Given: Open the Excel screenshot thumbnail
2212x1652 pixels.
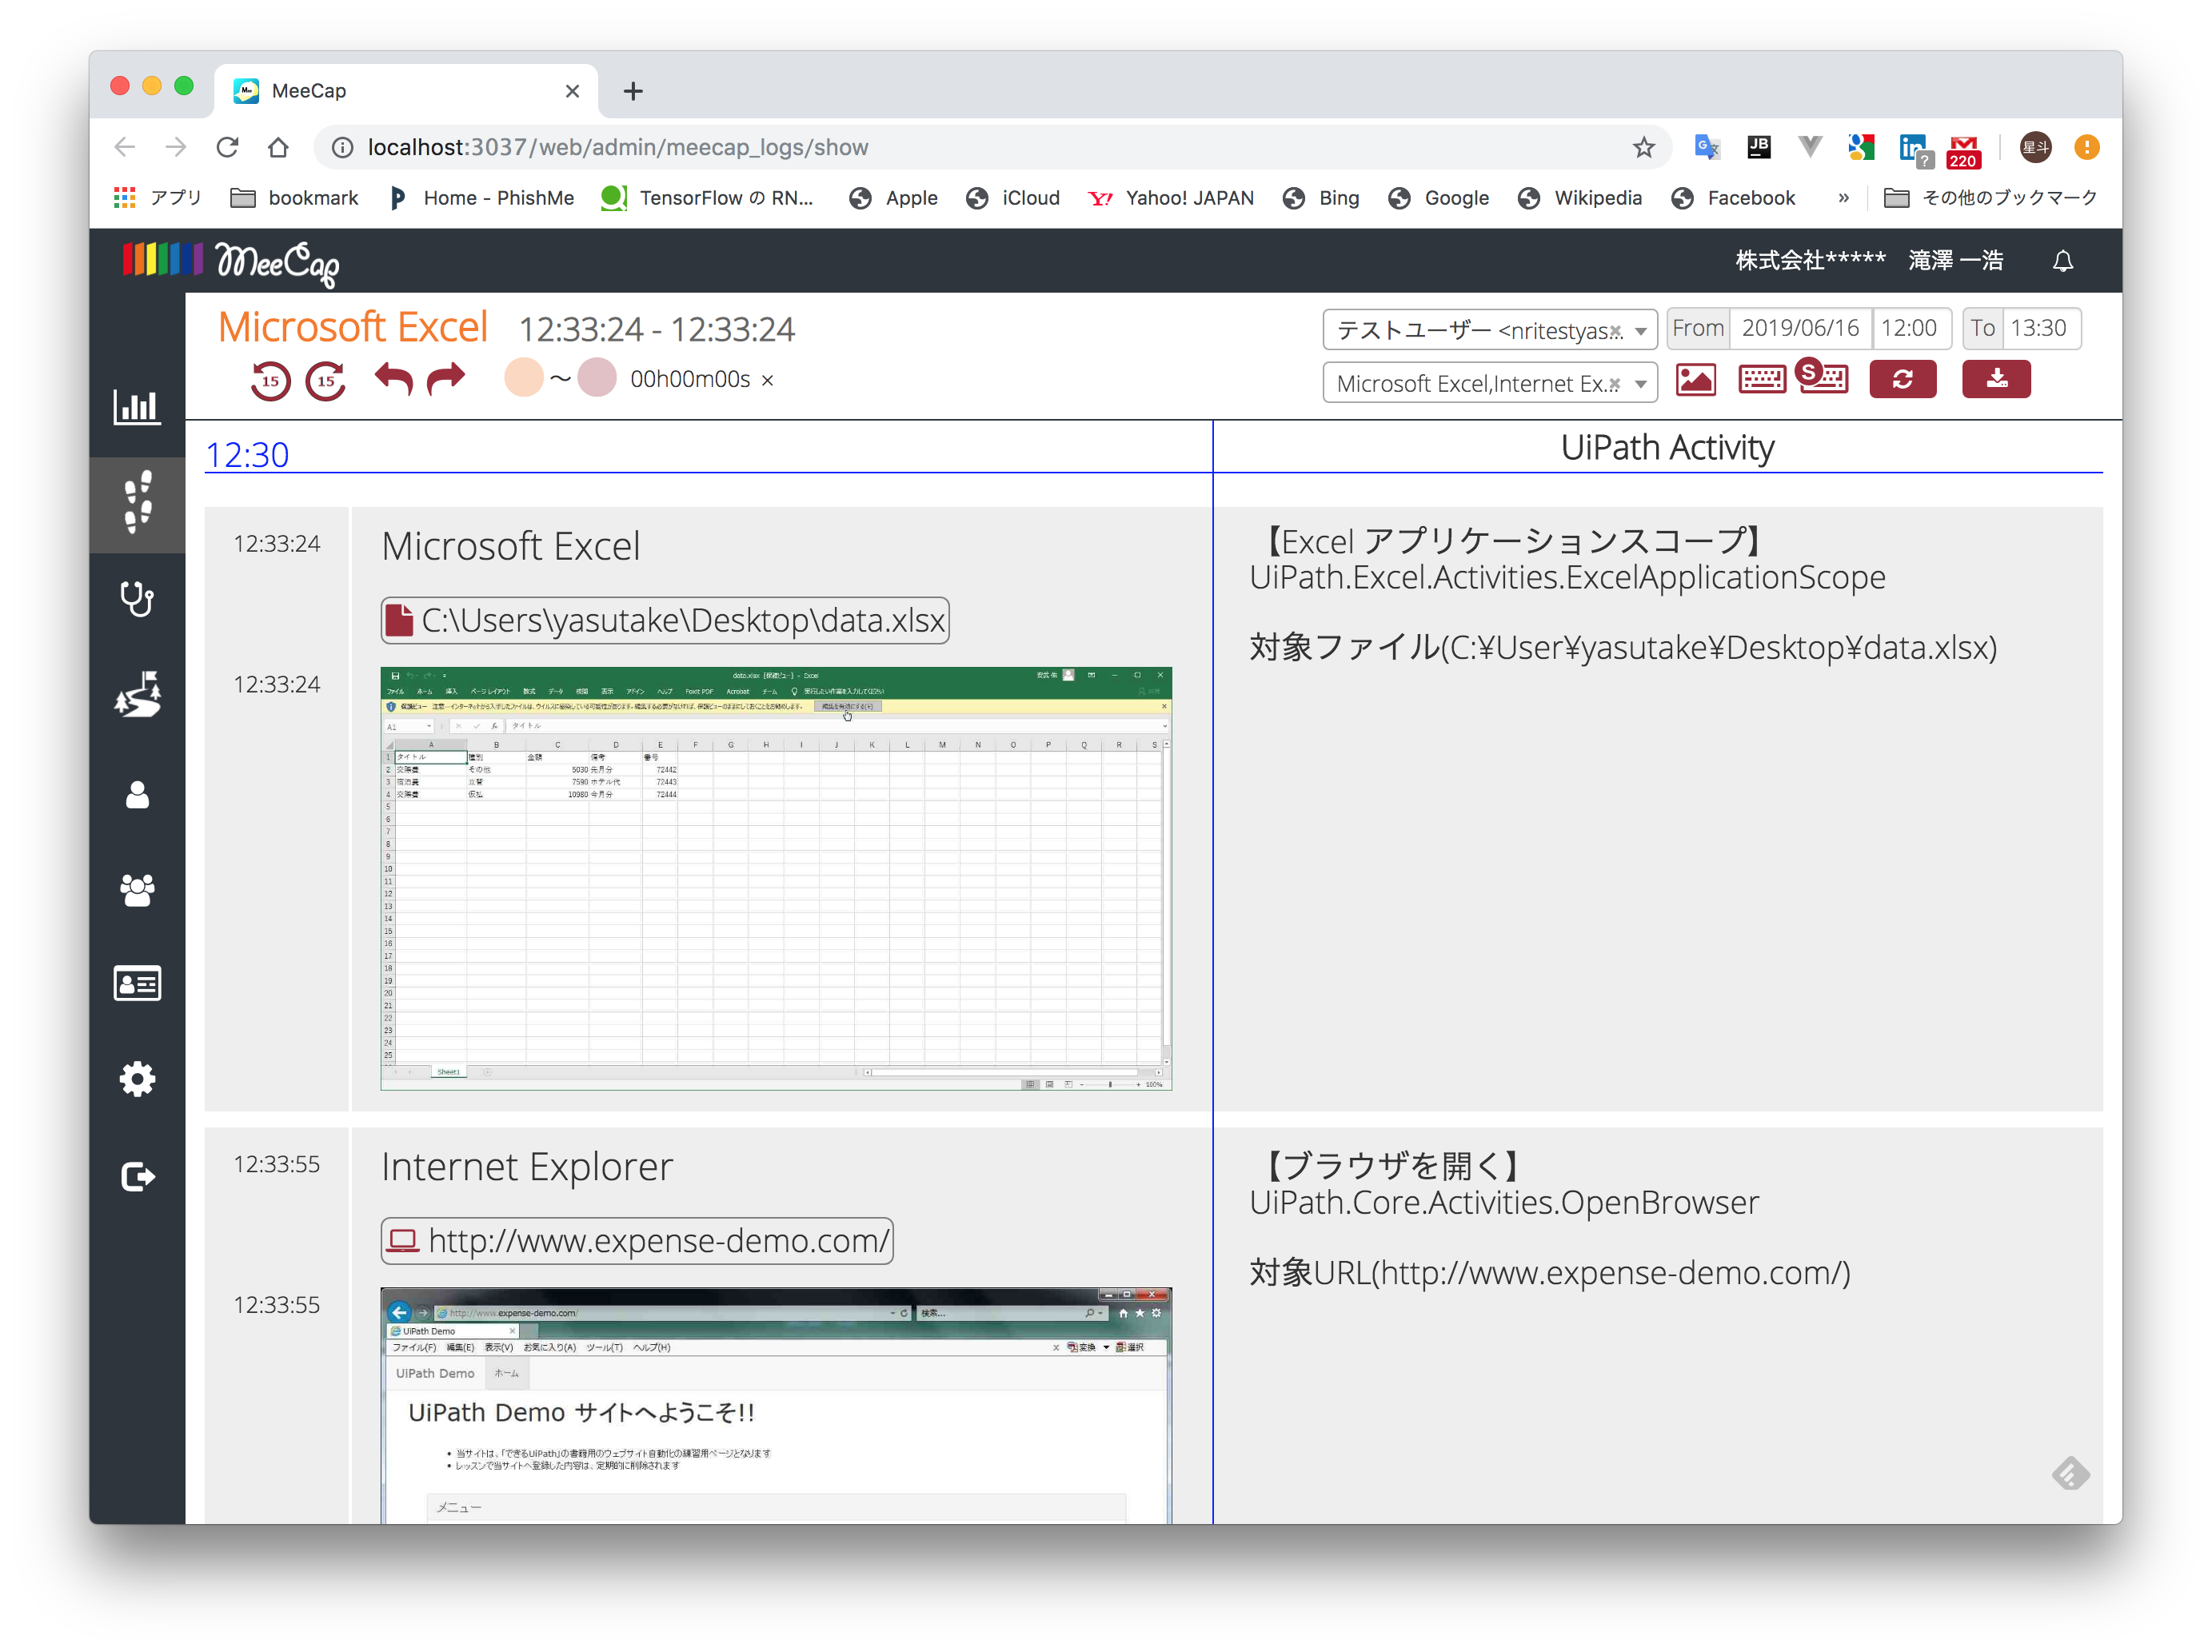Looking at the screenshot, I should tap(776, 878).
